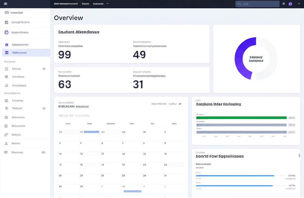Expand the chevron on the last sidebar row

43,152
